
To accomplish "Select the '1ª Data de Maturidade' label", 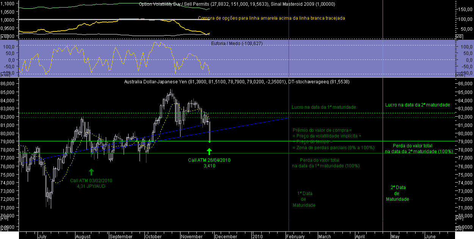I will click(304, 199).
